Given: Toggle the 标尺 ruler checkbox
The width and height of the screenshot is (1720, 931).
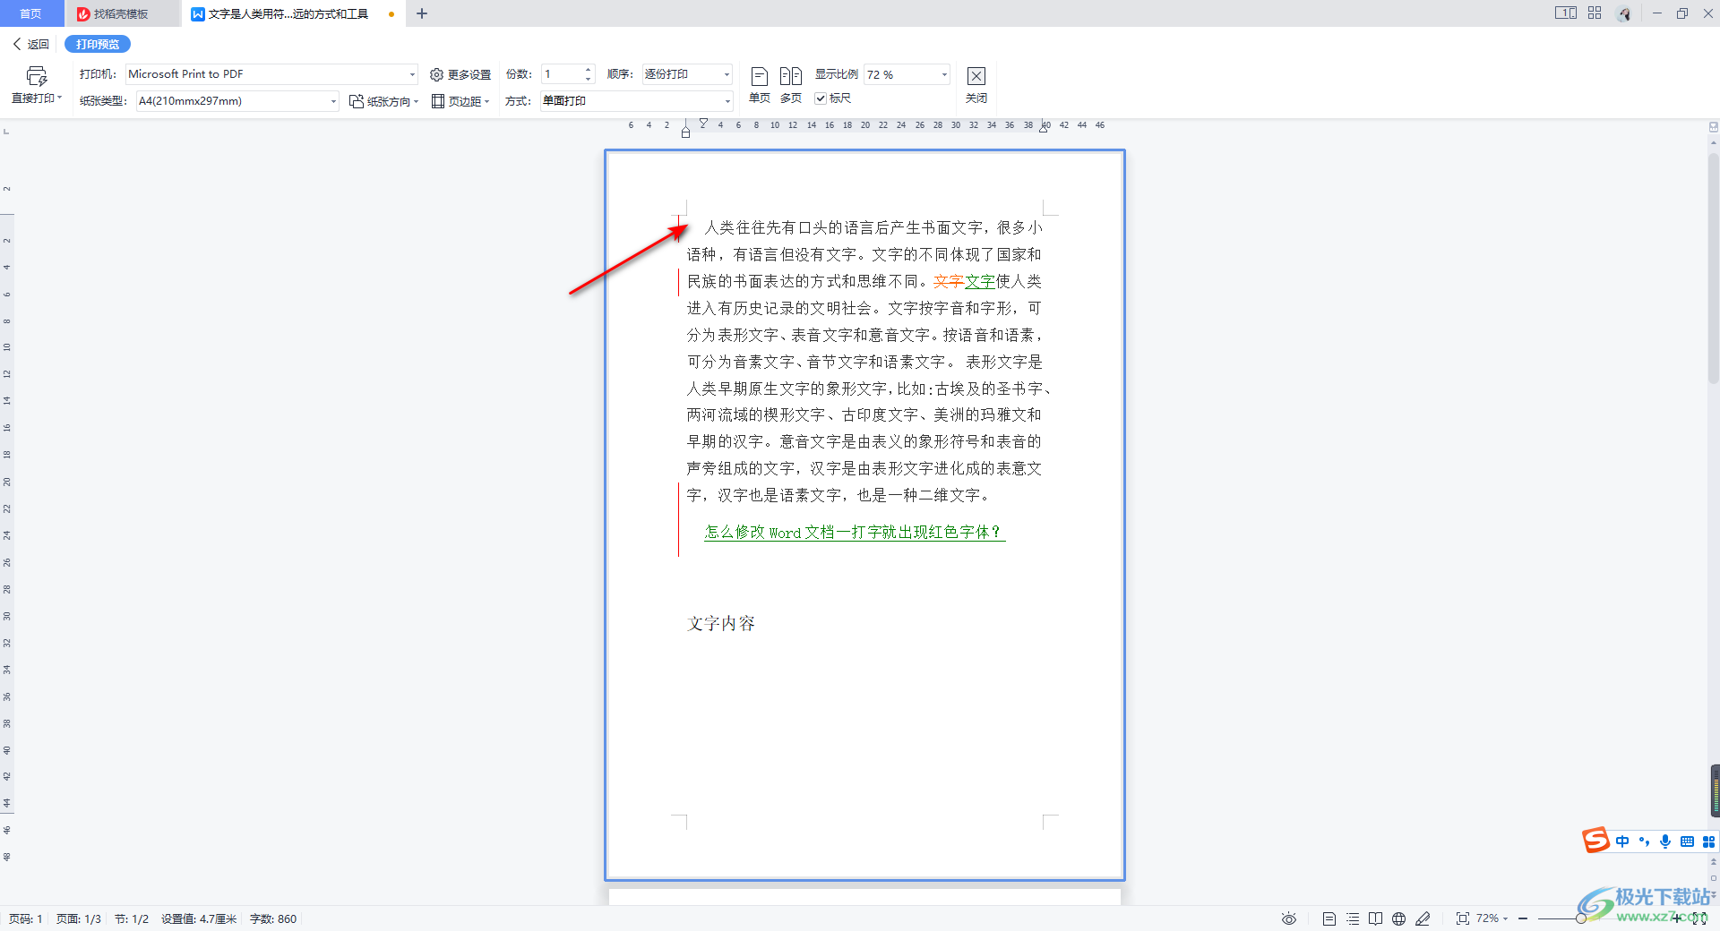Looking at the screenshot, I should (821, 98).
